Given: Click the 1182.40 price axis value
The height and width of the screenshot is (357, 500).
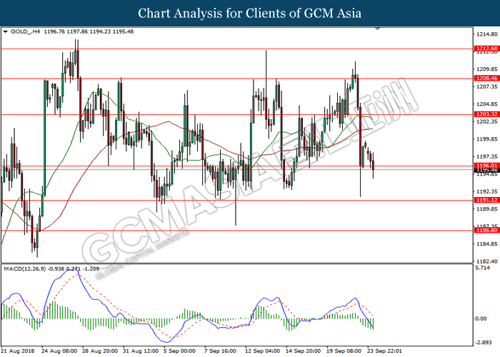Looking at the screenshot, I should pos(487,261).
